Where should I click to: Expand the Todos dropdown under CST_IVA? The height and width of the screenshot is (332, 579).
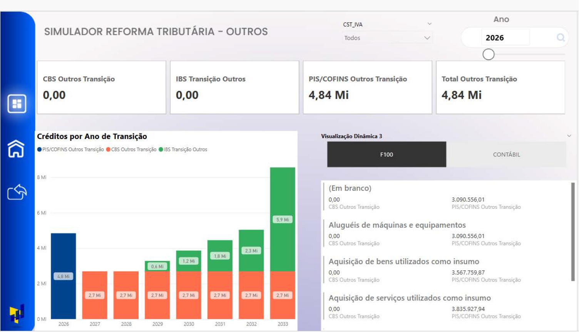tap(387, 38)
